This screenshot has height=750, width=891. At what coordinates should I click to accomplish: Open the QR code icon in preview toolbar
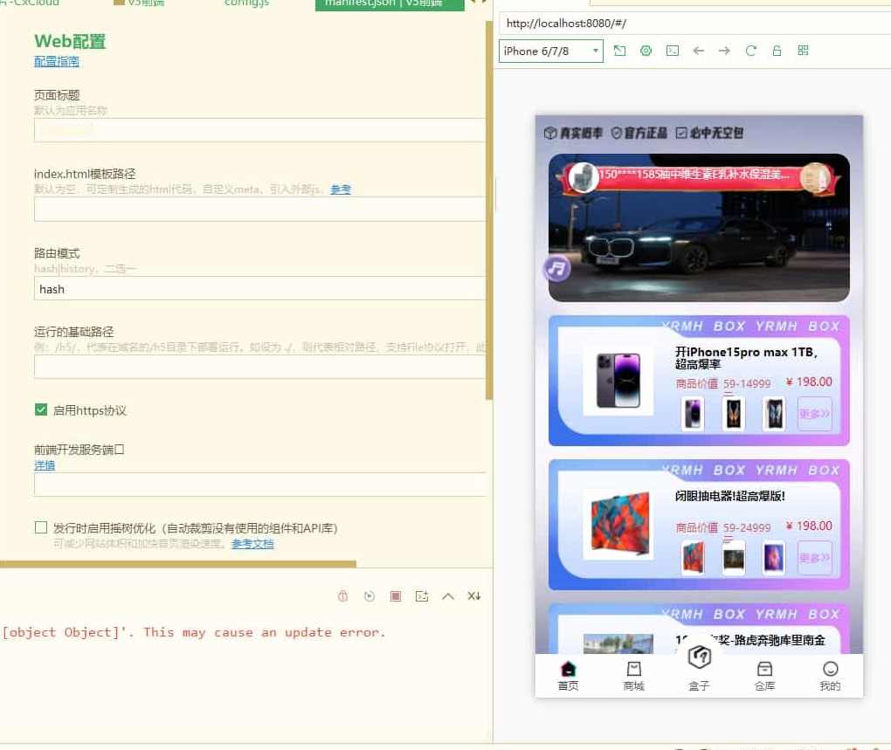tap(803, 51)
